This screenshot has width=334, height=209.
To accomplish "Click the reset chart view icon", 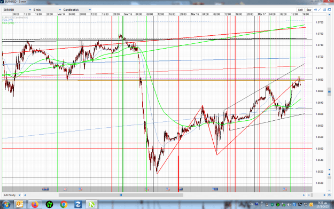I will [x=329, y=195].
